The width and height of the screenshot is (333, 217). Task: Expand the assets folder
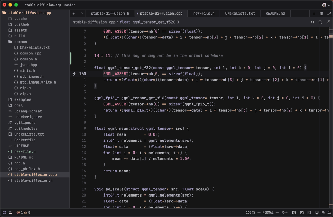pyautogui.click(x=35, y=30)
